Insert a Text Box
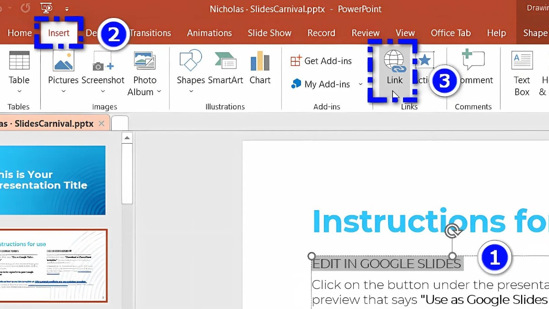The height and width of the screenshot is (309, 549). pos(522,73)
